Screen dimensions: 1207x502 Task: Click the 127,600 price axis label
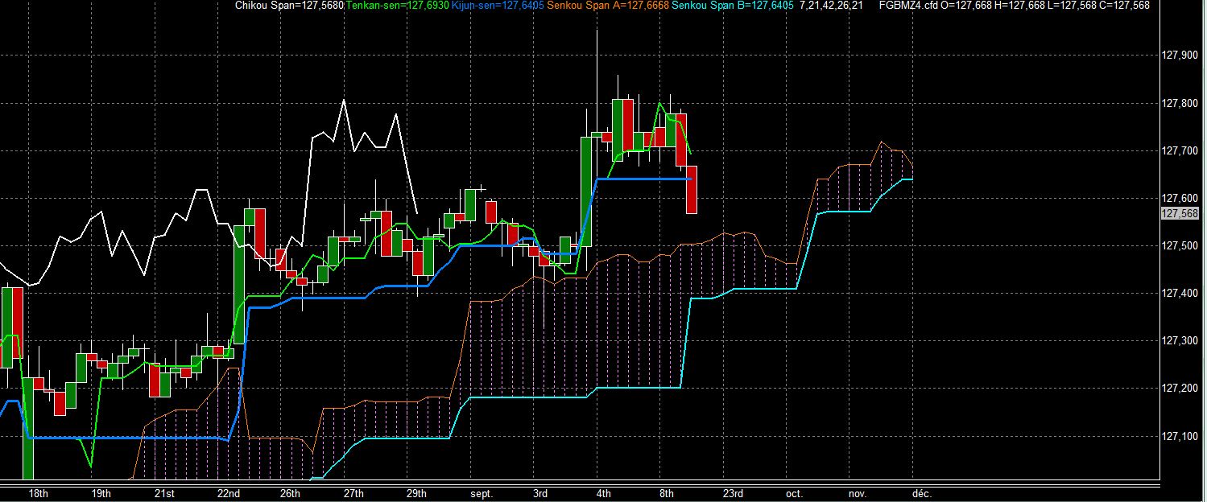(x=1180, y=198)
